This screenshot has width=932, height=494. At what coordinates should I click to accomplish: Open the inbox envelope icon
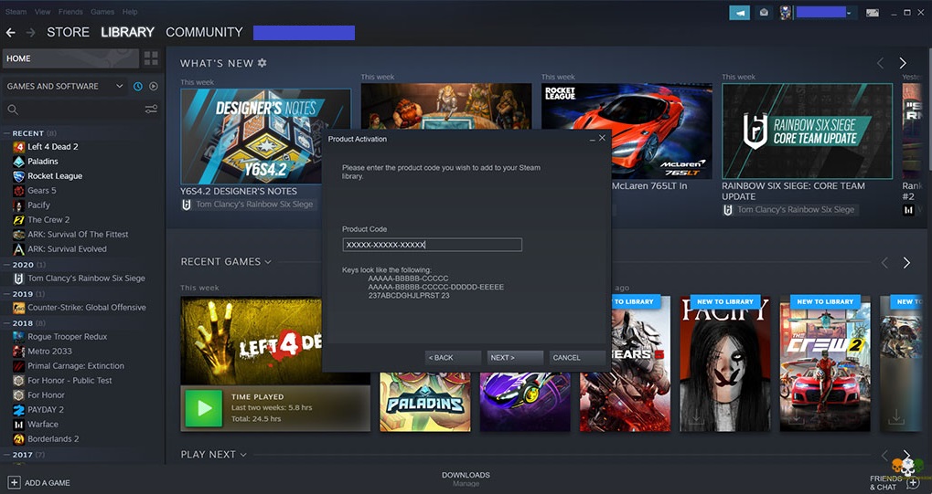[764, 13]
